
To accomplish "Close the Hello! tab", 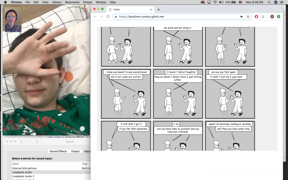I will click(x=151, y=10).
